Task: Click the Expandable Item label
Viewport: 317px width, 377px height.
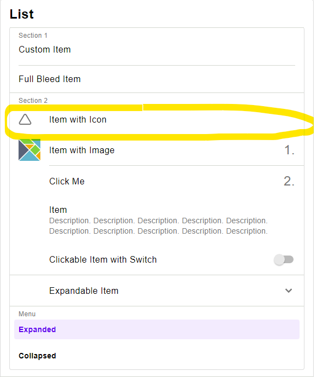Action: 83,291
